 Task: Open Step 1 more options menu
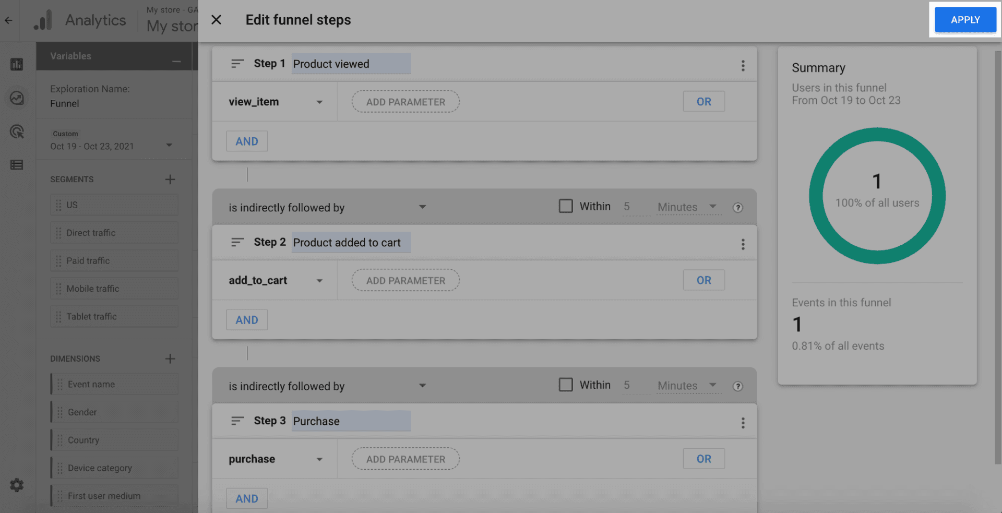click(x=743, y=66)
